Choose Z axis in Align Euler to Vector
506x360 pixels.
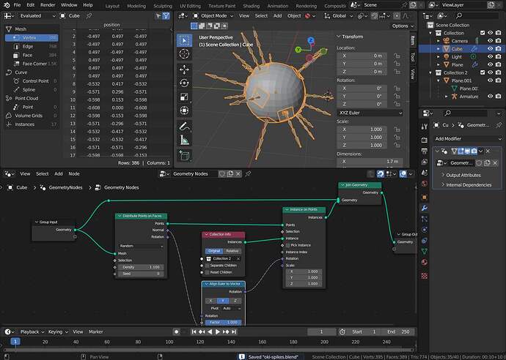(235, 301)
